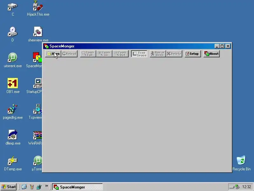Image resolution: width=254 pixels, height=191 pixels.
Task: Click the taskbar clock showing 12:32
Action: click(x=247, y=187)
